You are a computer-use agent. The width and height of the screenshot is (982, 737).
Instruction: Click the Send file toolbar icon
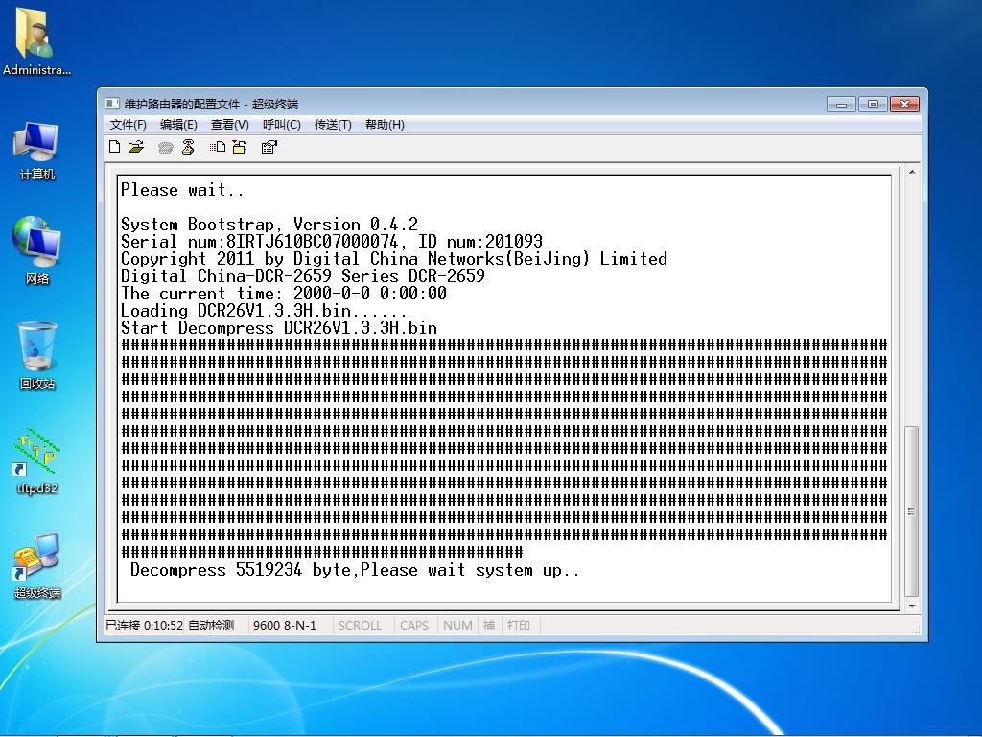coord(218,147)
